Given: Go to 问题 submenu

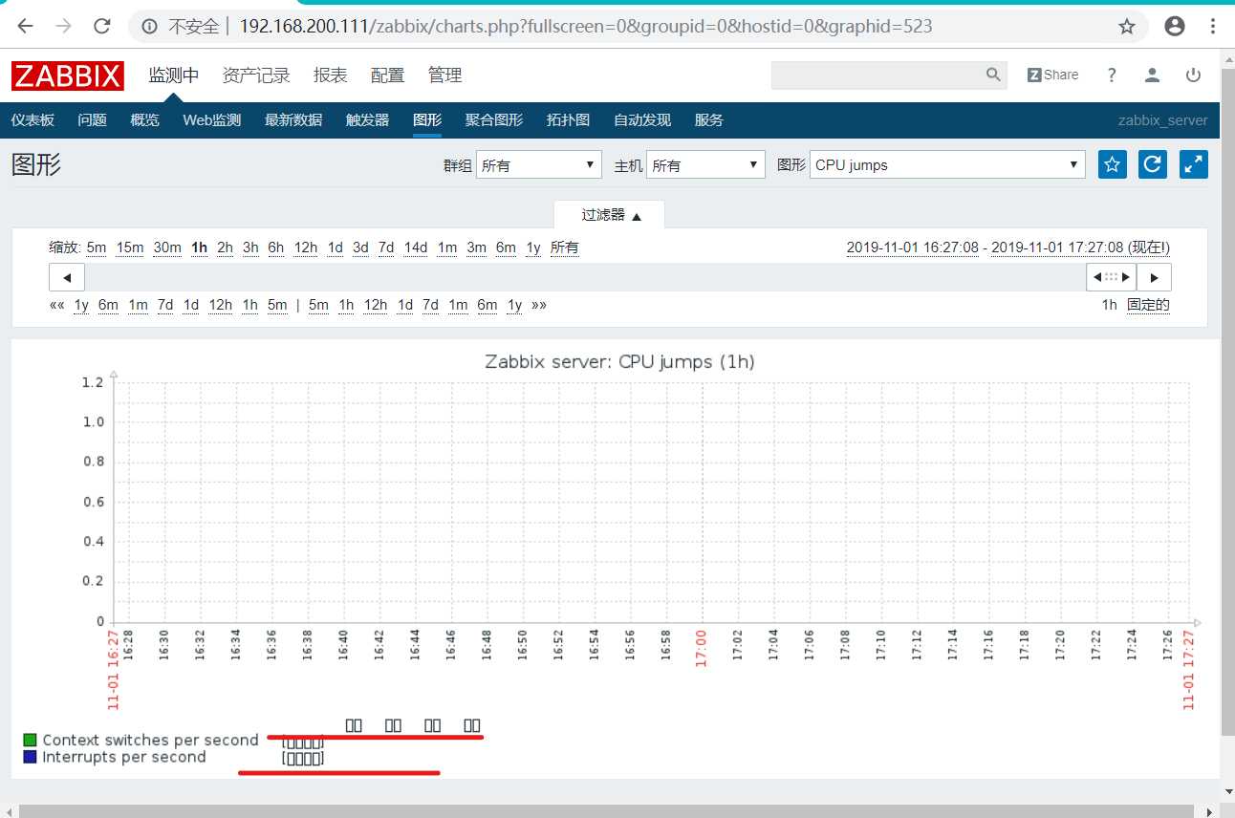Looking at the screenshot, I should (92, 120).
